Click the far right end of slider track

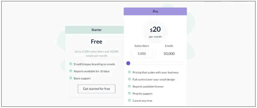coord(182,63)
